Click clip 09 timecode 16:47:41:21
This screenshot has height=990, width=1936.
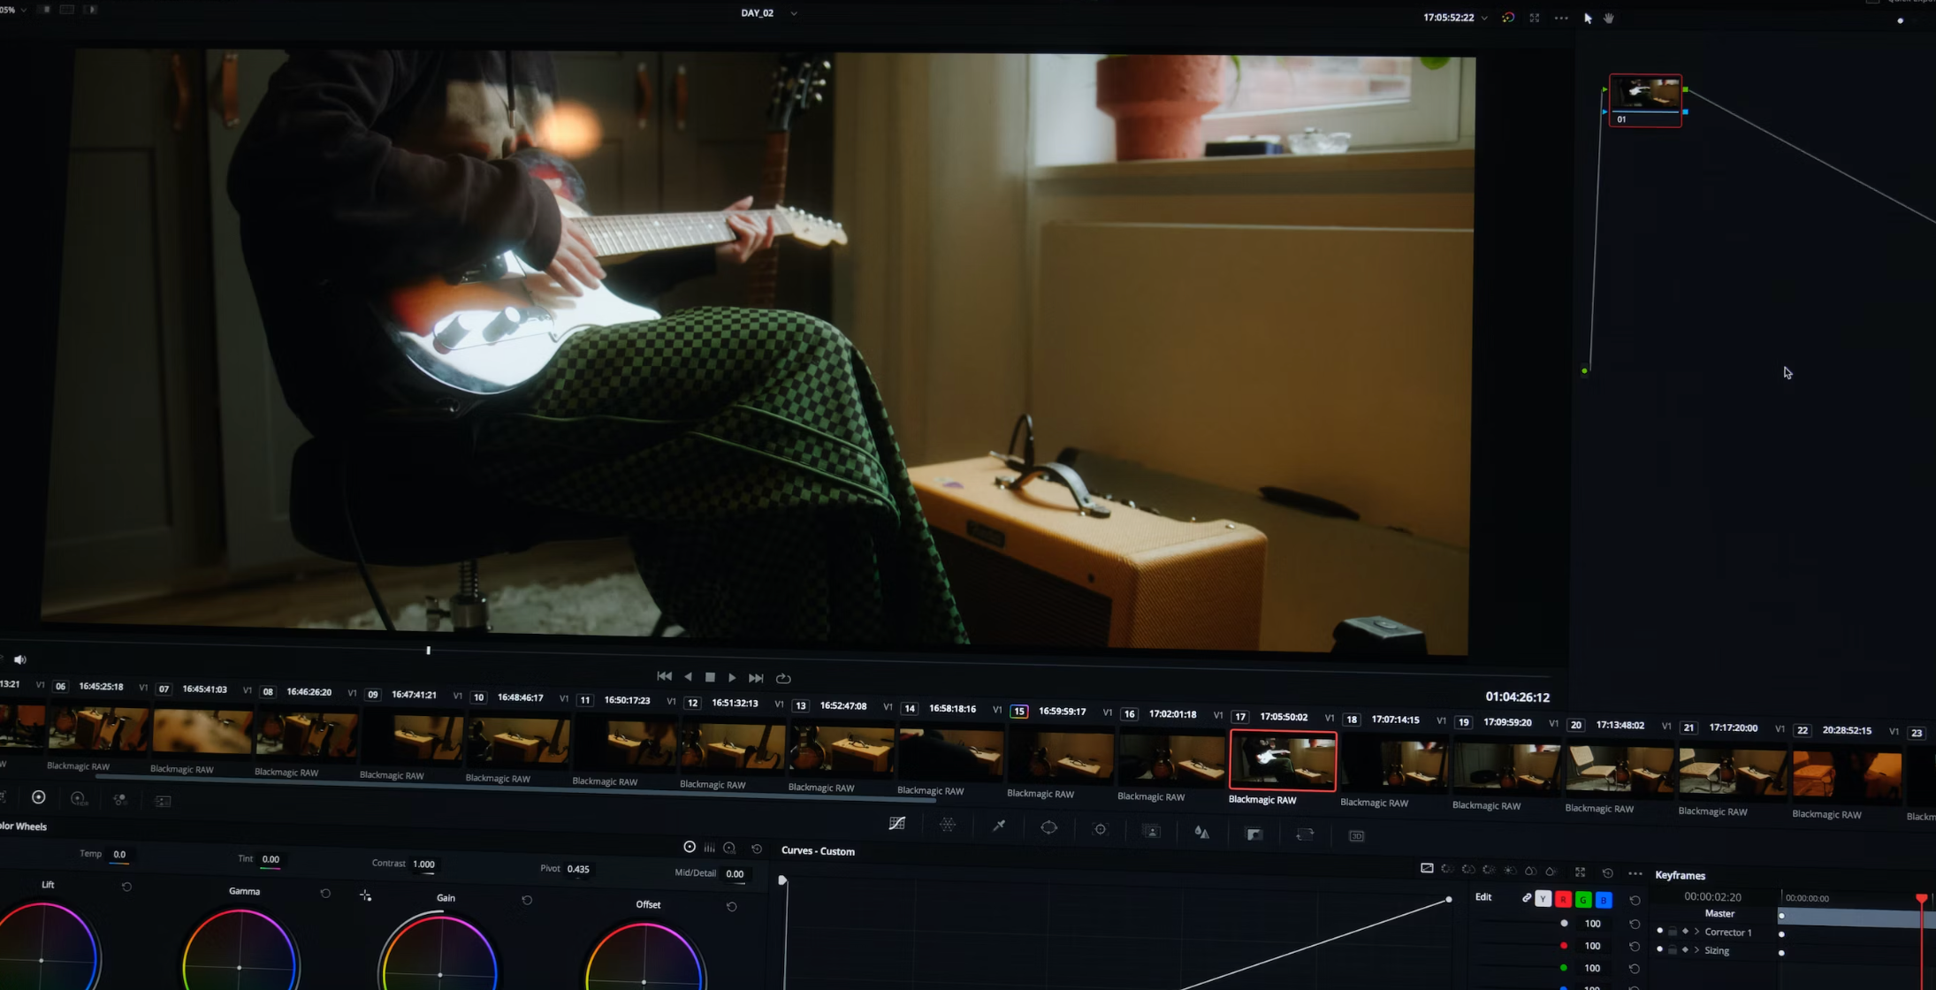point(414,695)
